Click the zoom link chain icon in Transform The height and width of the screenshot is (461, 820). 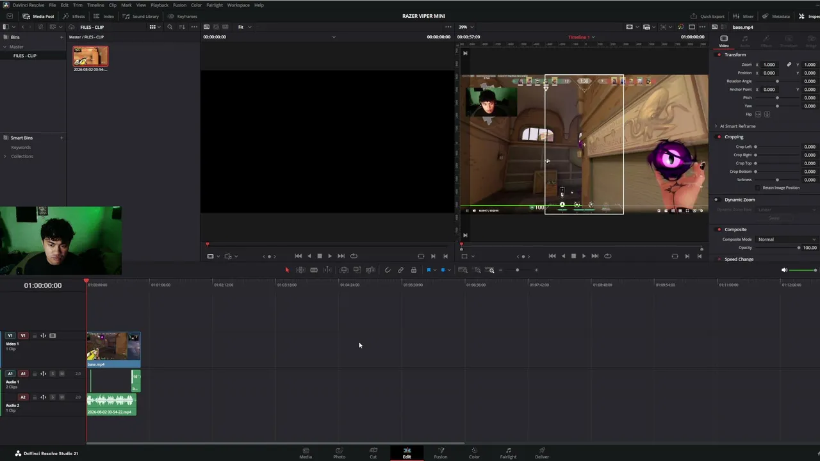pos(789,65)
